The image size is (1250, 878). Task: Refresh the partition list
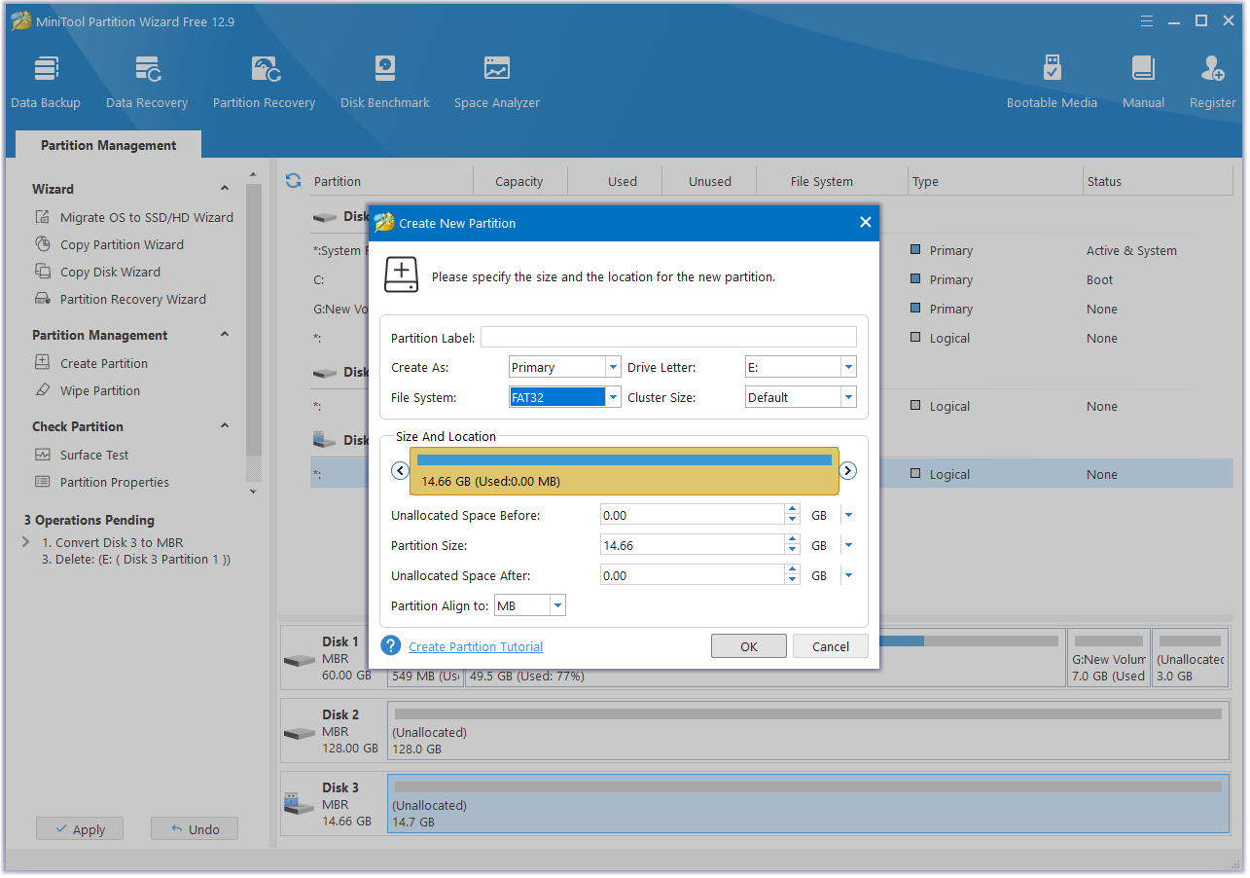coord(293,181)
